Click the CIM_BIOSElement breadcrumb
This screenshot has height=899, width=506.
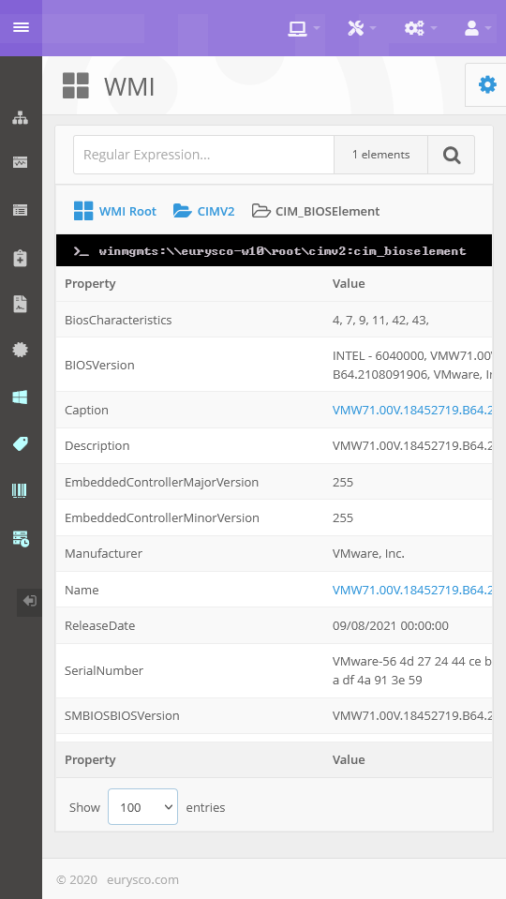click(316, 211)
